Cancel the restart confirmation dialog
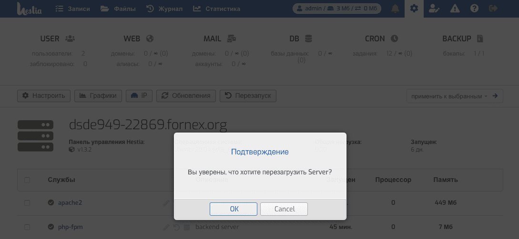This screenshot has height=239, width=519. pyautogui.click(x=285, y=209)
